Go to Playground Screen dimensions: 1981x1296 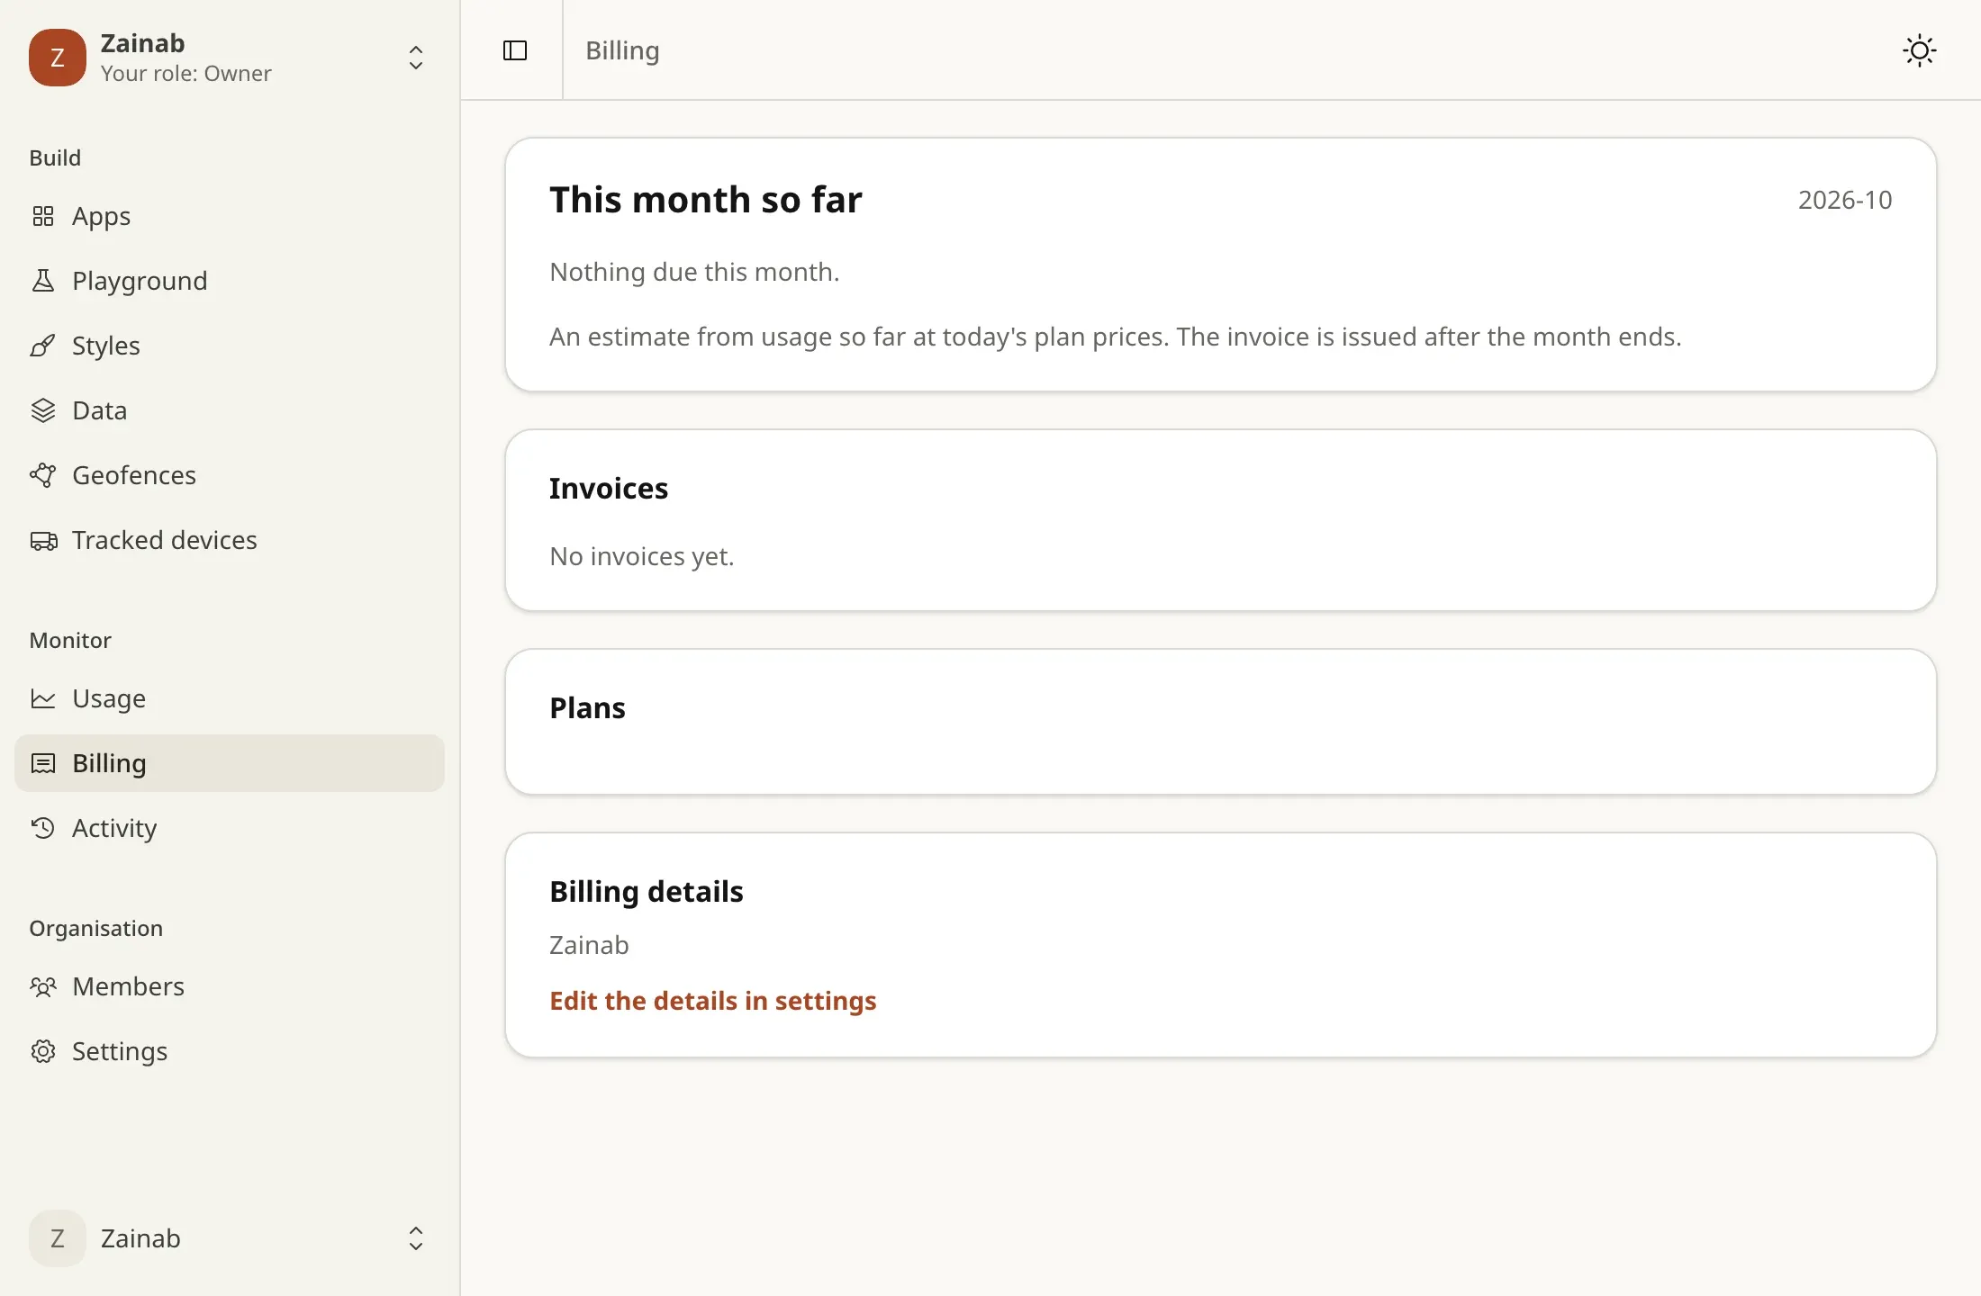[x=230, y=281]
